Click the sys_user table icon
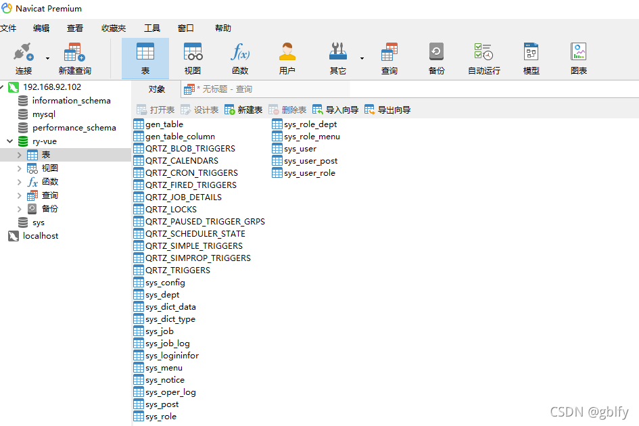Image resolution: width=639 pixels, height=426 pixels. pos(277,148)
